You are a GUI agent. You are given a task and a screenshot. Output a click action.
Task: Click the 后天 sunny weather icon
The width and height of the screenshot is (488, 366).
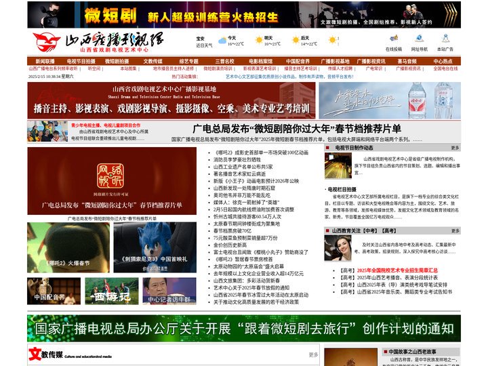296,40
